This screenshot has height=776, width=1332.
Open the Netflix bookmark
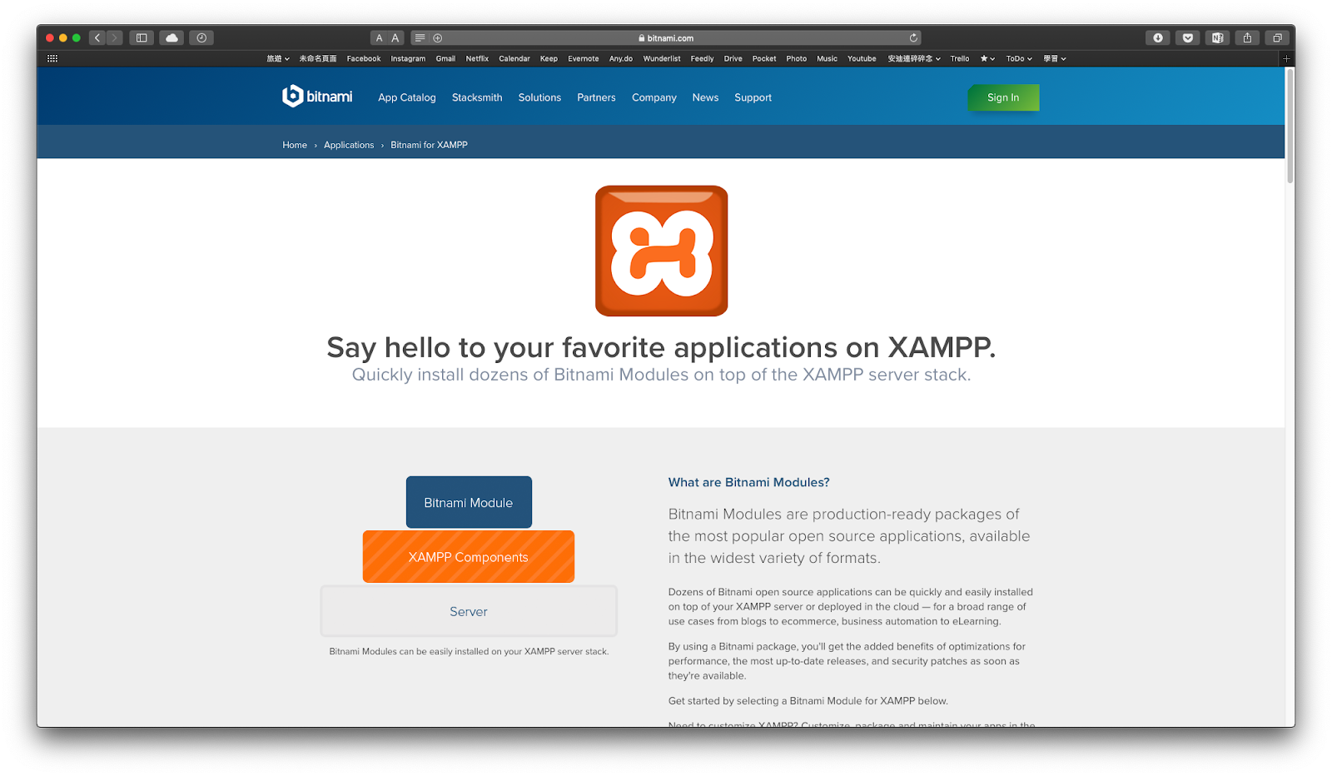pyautogui.click(x=477, y=58)
